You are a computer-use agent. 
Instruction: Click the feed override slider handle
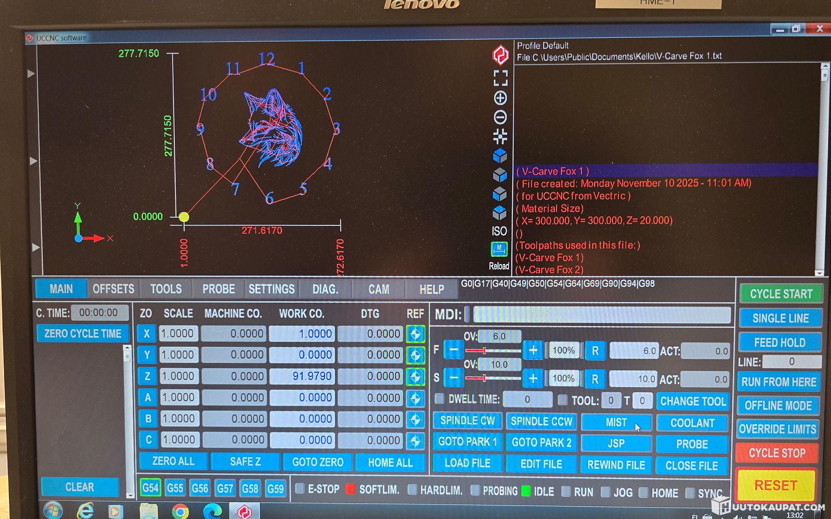(484, 350)
